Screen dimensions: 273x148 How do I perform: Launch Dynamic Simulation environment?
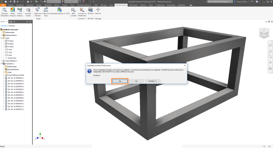tap(5, 12)
